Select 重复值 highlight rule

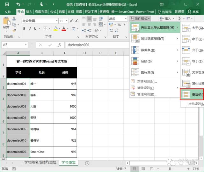[192, 94]
